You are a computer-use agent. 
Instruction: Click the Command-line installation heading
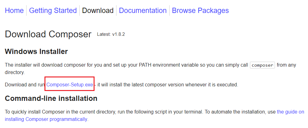coord(51,99)
